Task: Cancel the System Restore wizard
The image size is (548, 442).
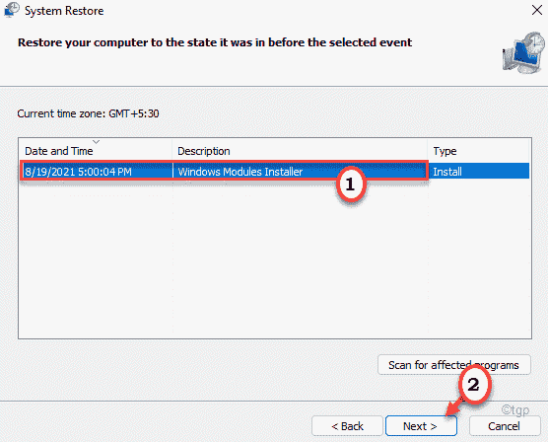Action: [x=504, y=426]
